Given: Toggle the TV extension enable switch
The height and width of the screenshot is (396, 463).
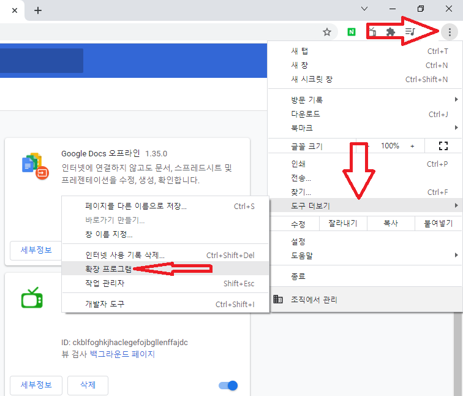Looking at the screenshot, I should click(228, 386).
